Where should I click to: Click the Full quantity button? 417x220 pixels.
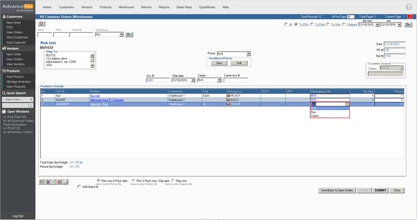[x=239, y=63]
